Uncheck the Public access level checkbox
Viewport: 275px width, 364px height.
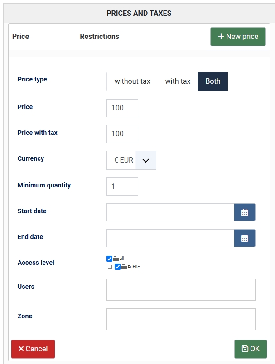tap(117, 267)
